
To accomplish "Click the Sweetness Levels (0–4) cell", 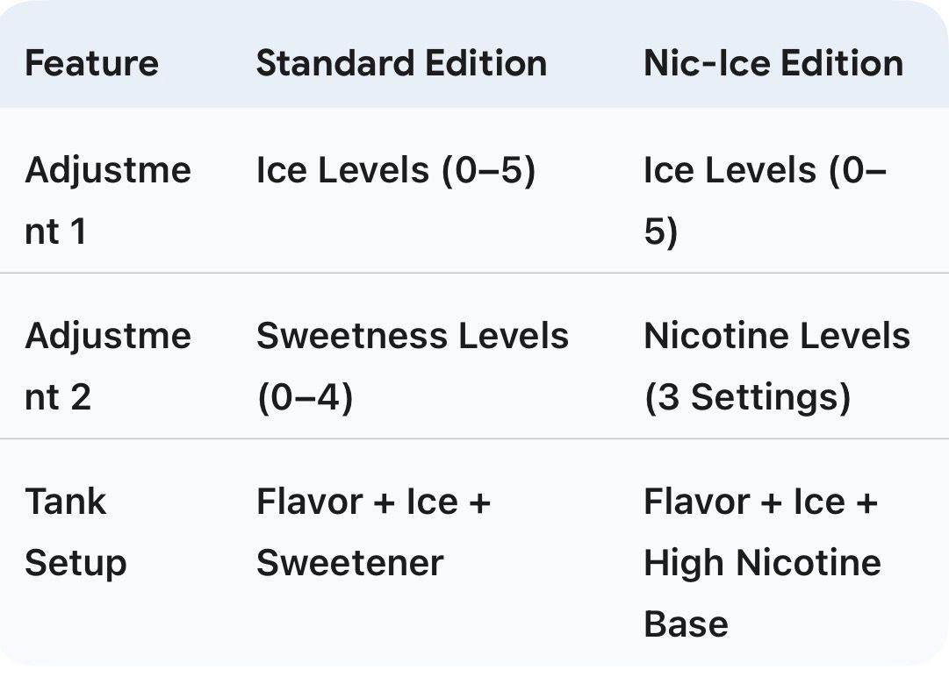I will [x=412, y=367].
